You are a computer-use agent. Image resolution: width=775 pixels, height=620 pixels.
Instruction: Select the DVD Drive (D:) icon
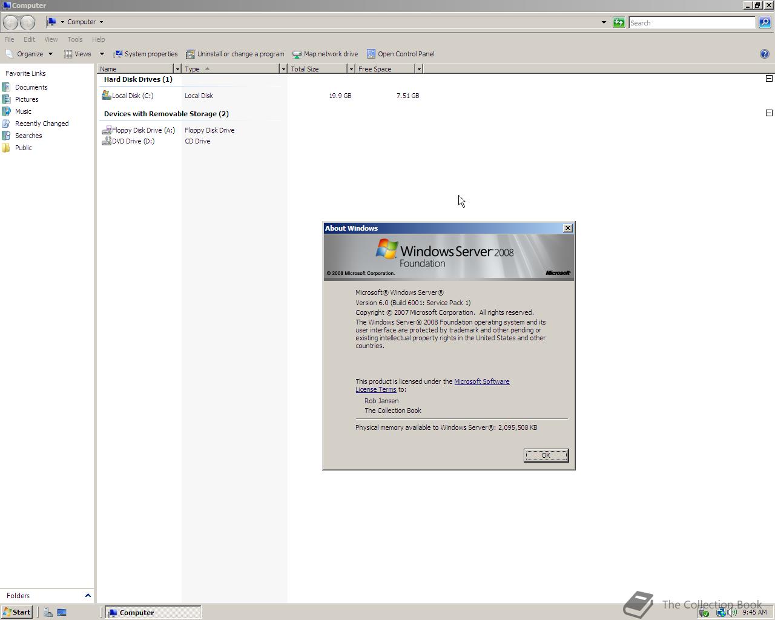click(107, 141)
